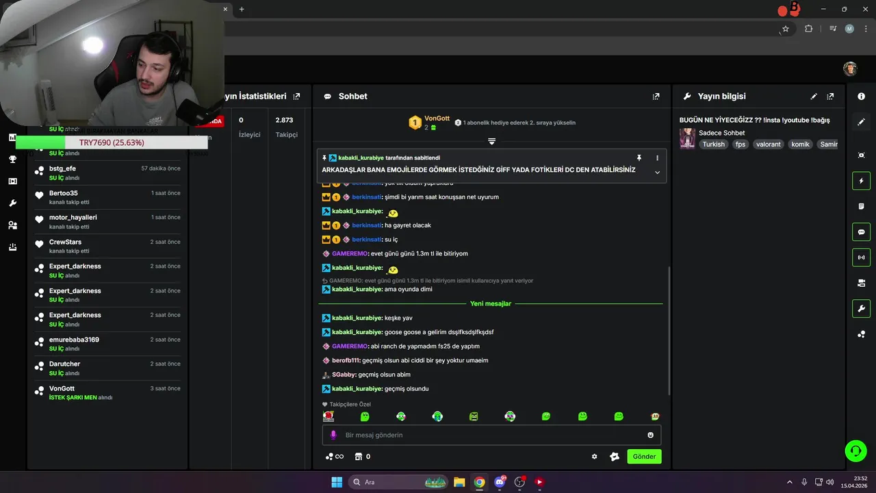The image size is (876, 493).
Task: Toggle the chat bubble panel in right rail
Action: tap(861, 232)
